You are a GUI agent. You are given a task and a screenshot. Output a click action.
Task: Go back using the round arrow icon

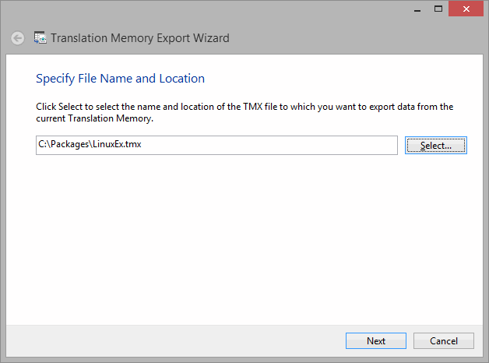coord(17,38)
